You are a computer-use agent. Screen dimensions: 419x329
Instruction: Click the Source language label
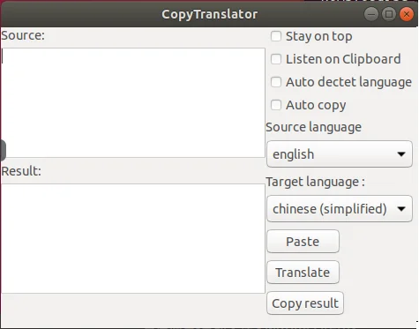[314, 127]
